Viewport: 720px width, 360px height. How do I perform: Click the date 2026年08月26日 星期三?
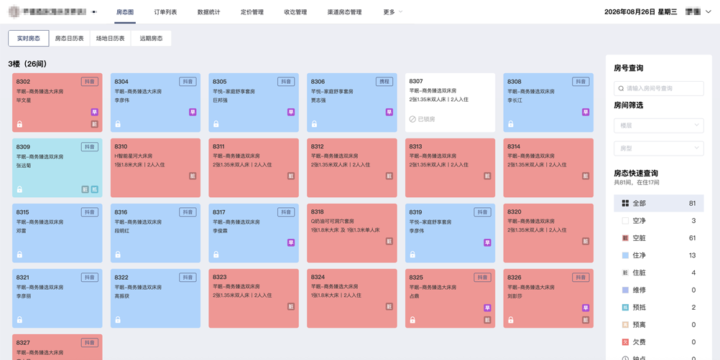640,12
